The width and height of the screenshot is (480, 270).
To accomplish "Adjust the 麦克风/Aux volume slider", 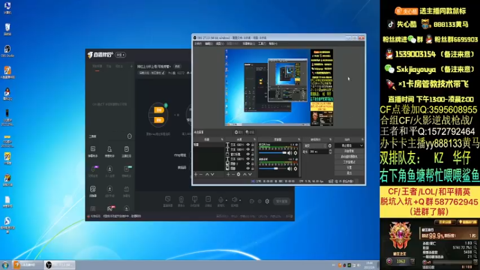I will (x=272, y=153).
